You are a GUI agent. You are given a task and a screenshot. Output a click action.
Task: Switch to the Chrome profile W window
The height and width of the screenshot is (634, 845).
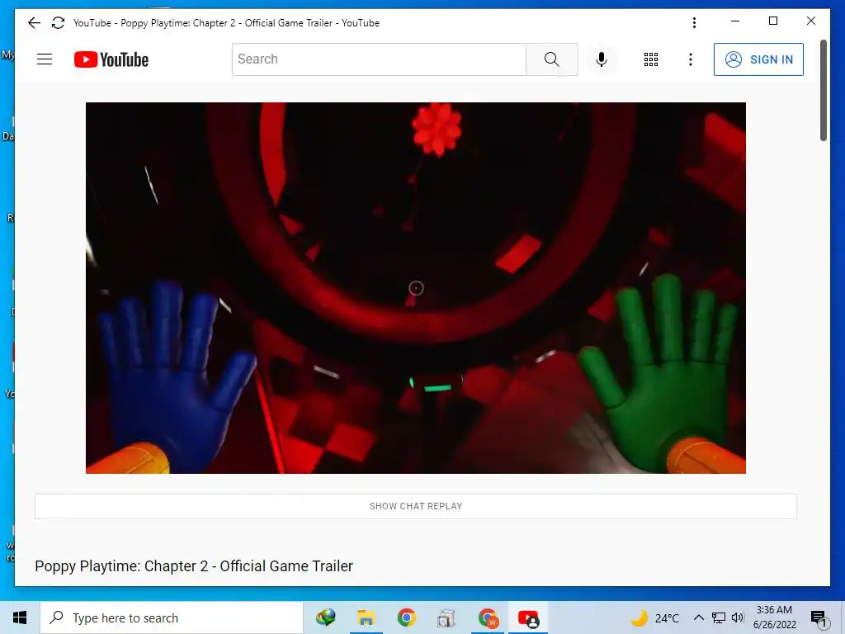[x=488, y=617]
